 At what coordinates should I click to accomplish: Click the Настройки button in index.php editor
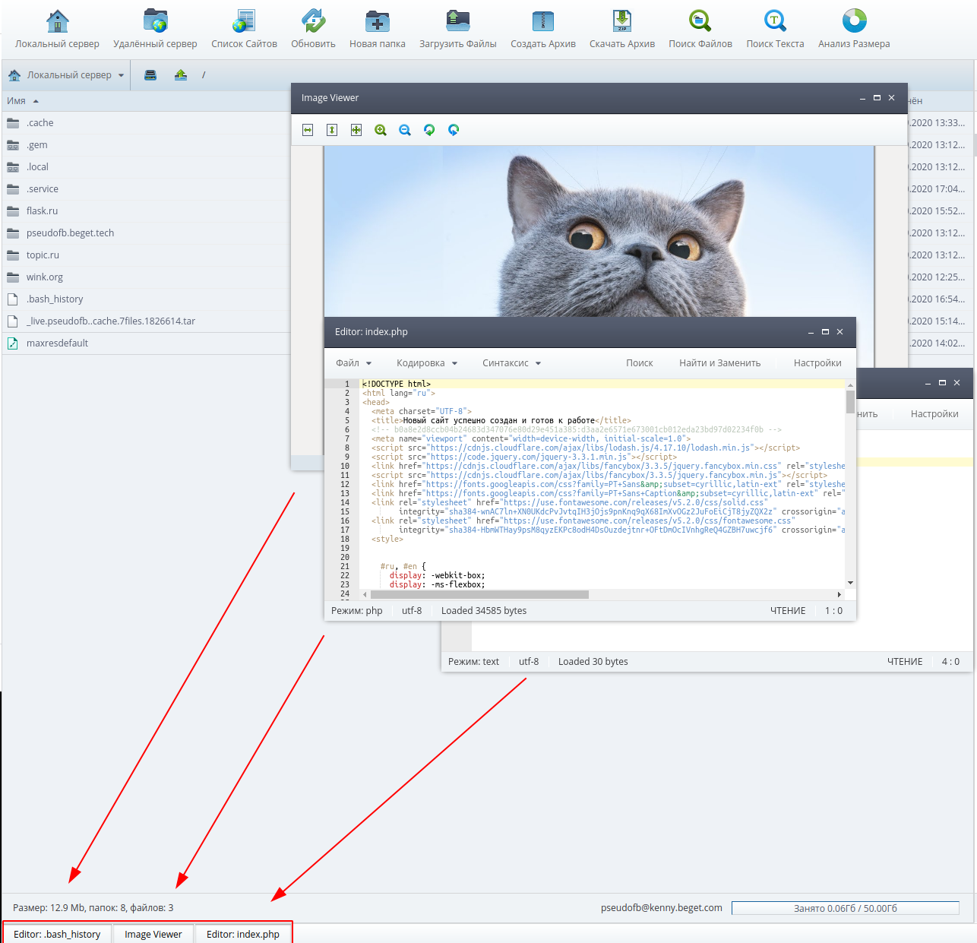(817, 363)
